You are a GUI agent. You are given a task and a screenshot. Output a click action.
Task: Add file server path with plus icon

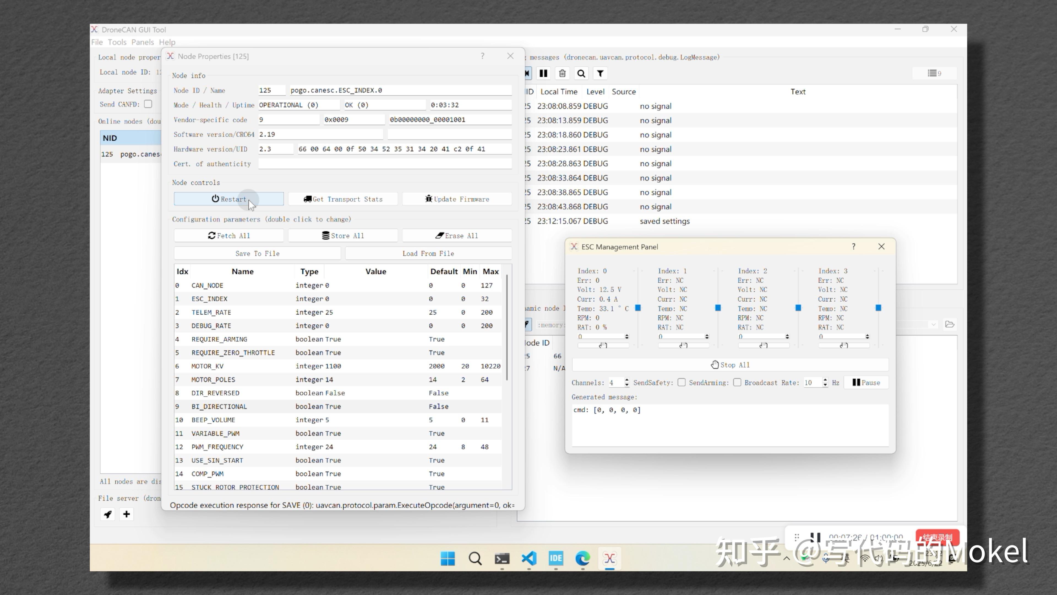pyautogui.click(x=126, y=514)
